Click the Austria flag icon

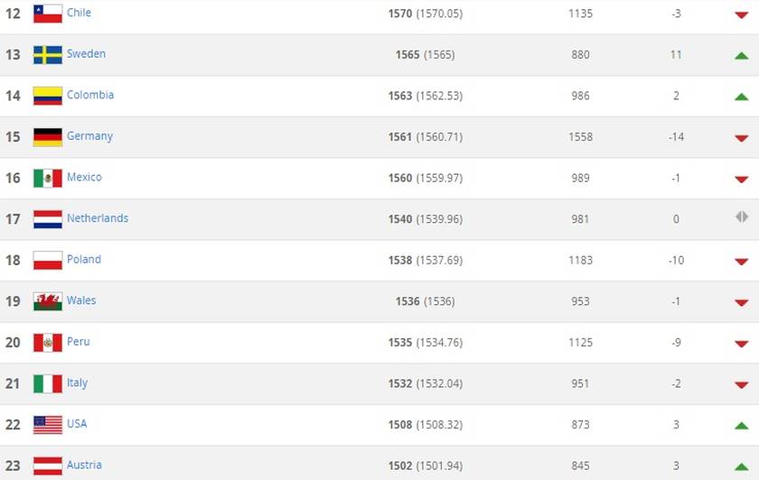[47, 466]
